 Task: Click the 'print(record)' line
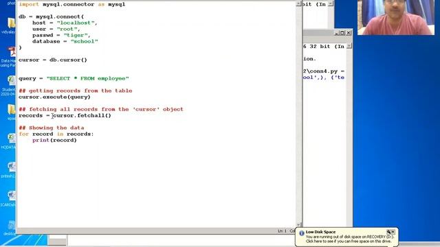click(x=54, y=140)
